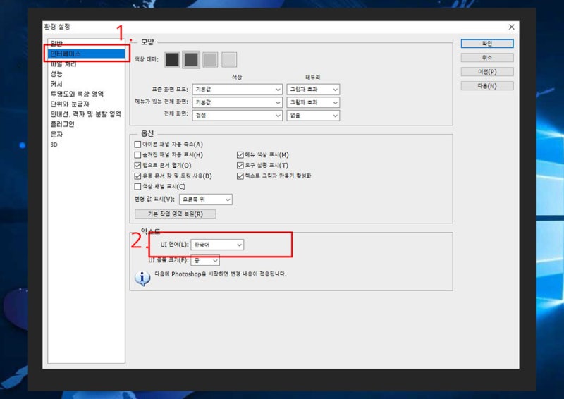Enable 색상 채널 표시(C) checkbox
Image resolution: width=564 pixels, height=399 pixels.
point(137,186)
